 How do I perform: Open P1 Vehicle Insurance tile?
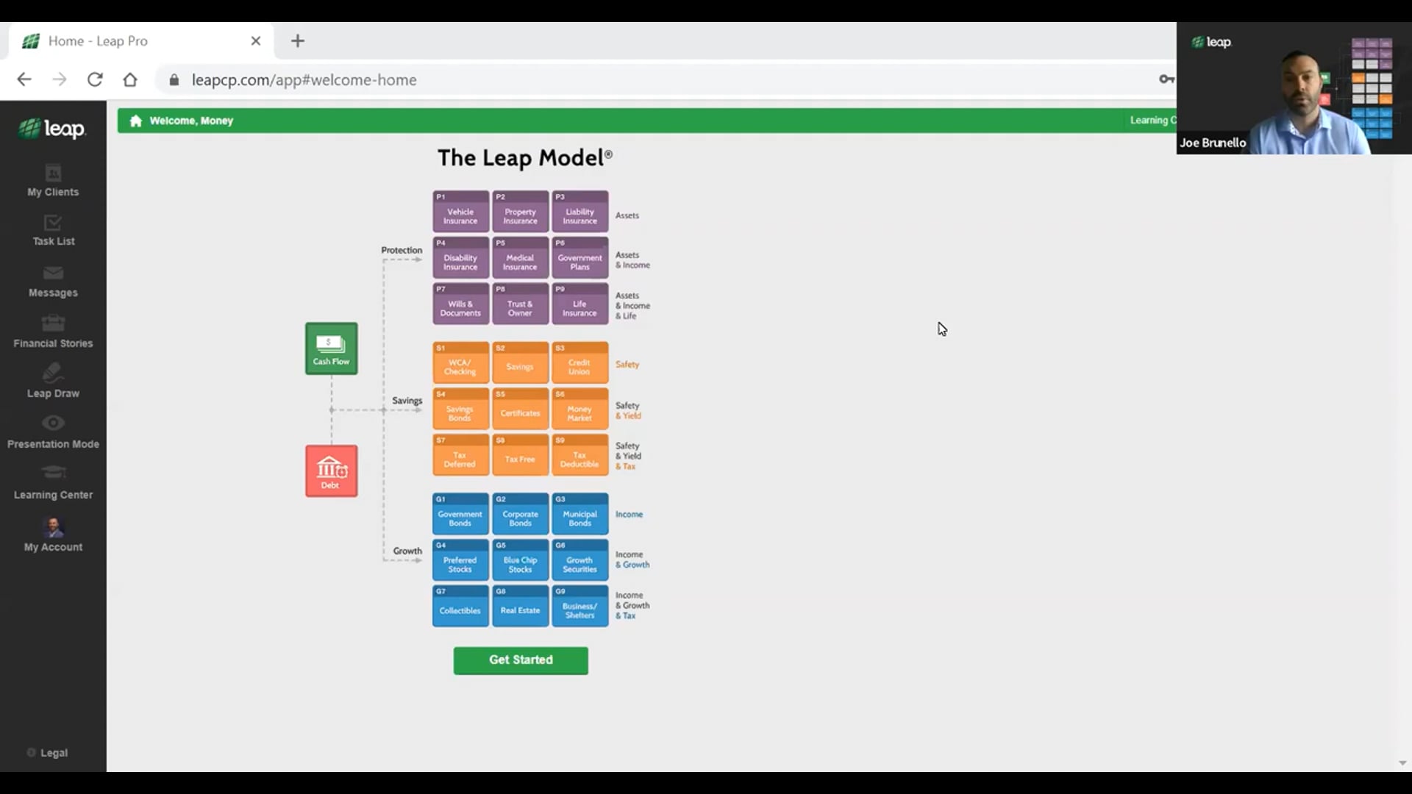point(460,212)
